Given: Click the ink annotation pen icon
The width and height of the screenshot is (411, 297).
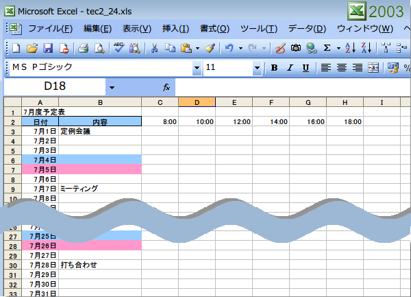Looking at the screenshot, I should pos(280,48).
